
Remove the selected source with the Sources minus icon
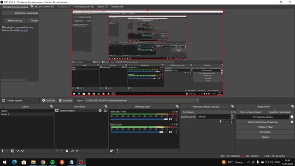[61, 151]
